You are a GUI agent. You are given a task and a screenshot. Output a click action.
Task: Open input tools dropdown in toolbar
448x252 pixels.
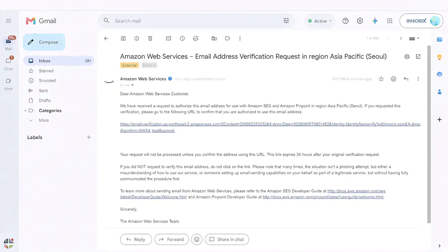414,38
